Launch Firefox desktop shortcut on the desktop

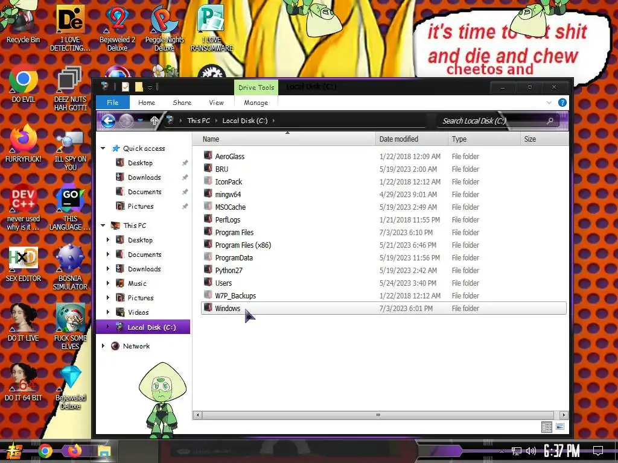click(24, 142)
